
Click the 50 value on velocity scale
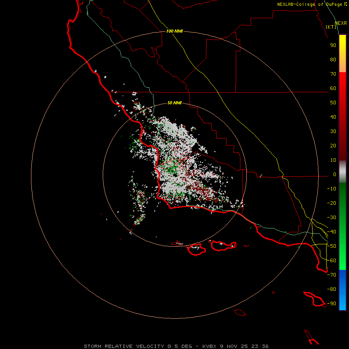[333, 103]
